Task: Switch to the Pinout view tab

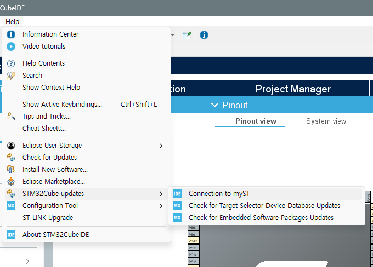Action: click(256, 121)
